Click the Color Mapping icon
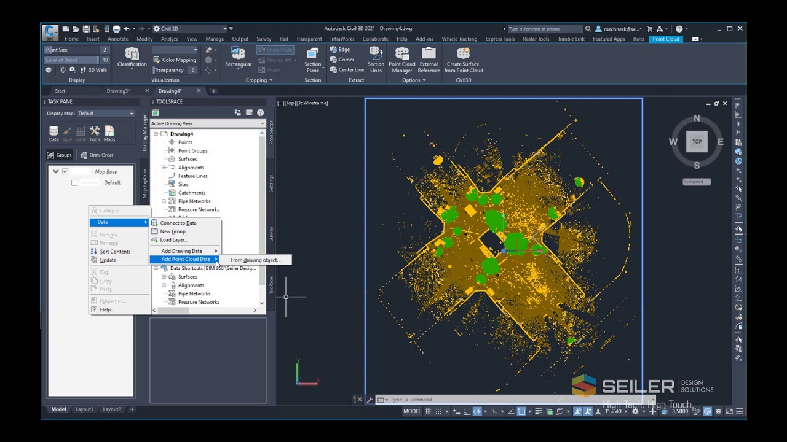The height and width of the screenshot is (442, 787). point(157,60)
